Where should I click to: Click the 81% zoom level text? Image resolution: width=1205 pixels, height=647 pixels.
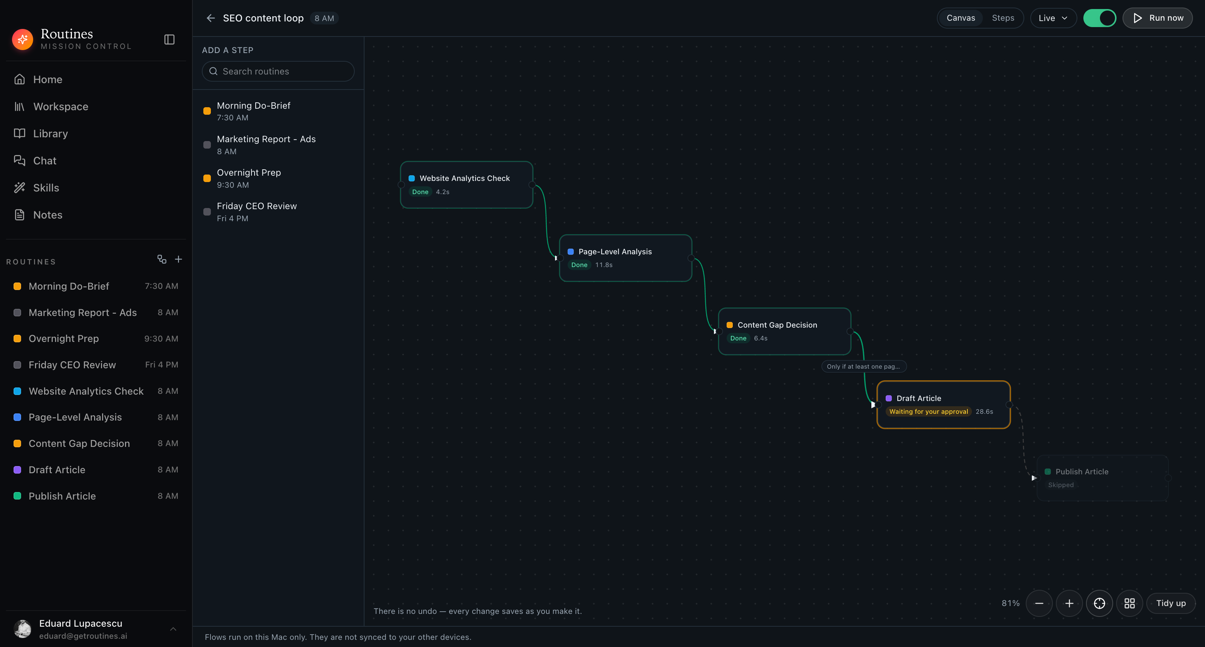tap(1010, 604)
